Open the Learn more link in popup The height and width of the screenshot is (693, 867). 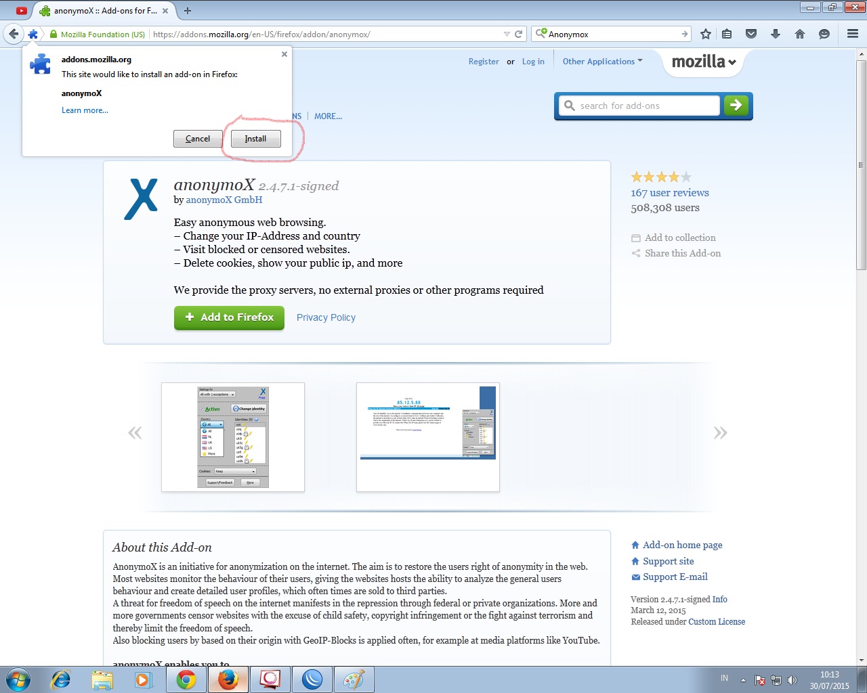(x=85, y=110)
